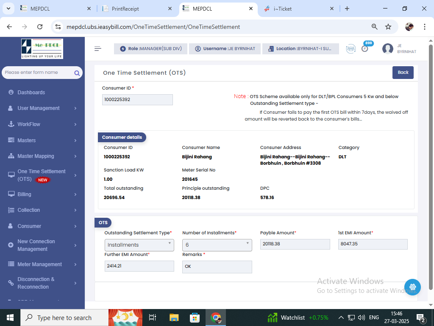Switch to the i~Ticket tab
The image size is (434, 326).
[x=299, y=8]
